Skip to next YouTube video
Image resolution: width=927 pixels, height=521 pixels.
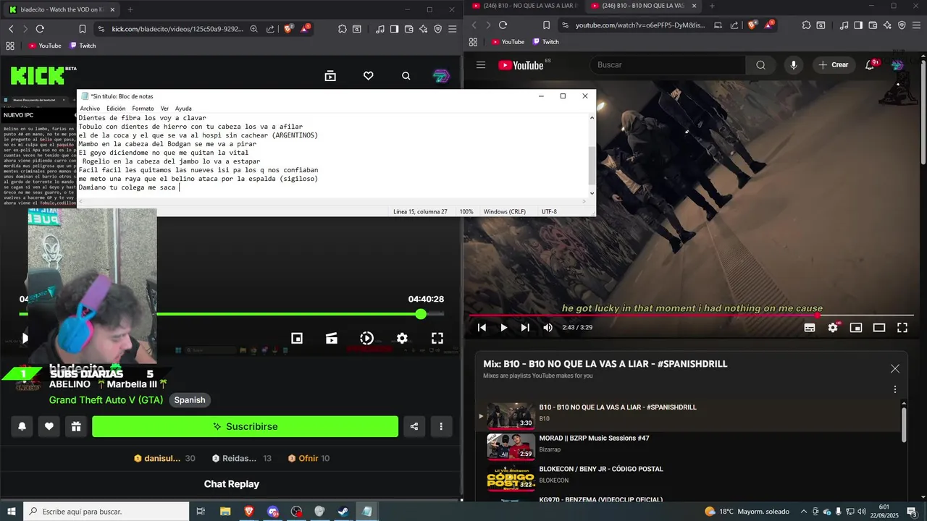(525, 328)
